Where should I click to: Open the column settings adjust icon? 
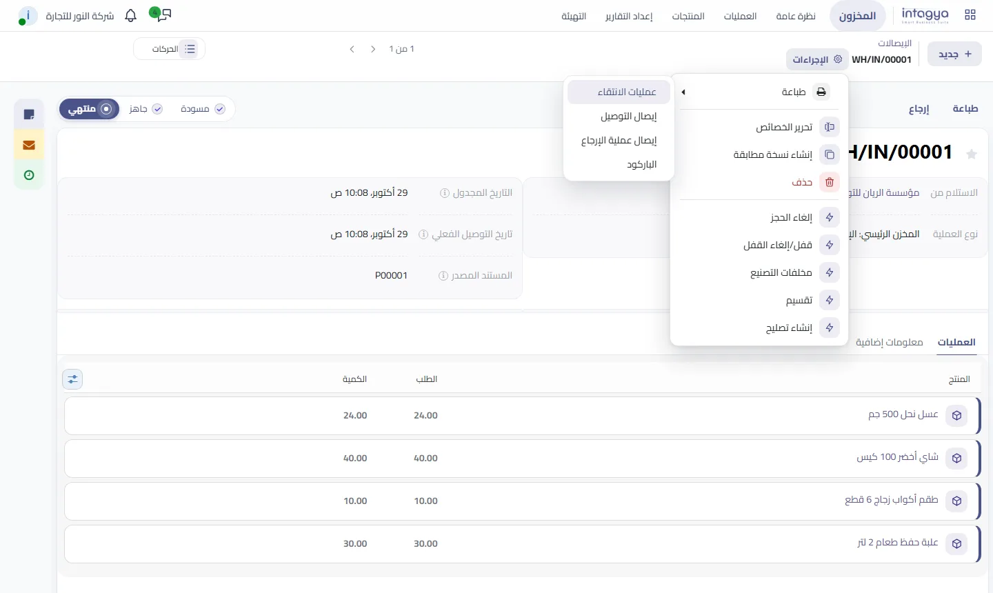[x=72, y=379]
